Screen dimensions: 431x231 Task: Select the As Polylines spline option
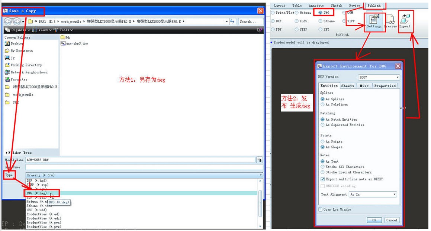(x=322, y=104)
